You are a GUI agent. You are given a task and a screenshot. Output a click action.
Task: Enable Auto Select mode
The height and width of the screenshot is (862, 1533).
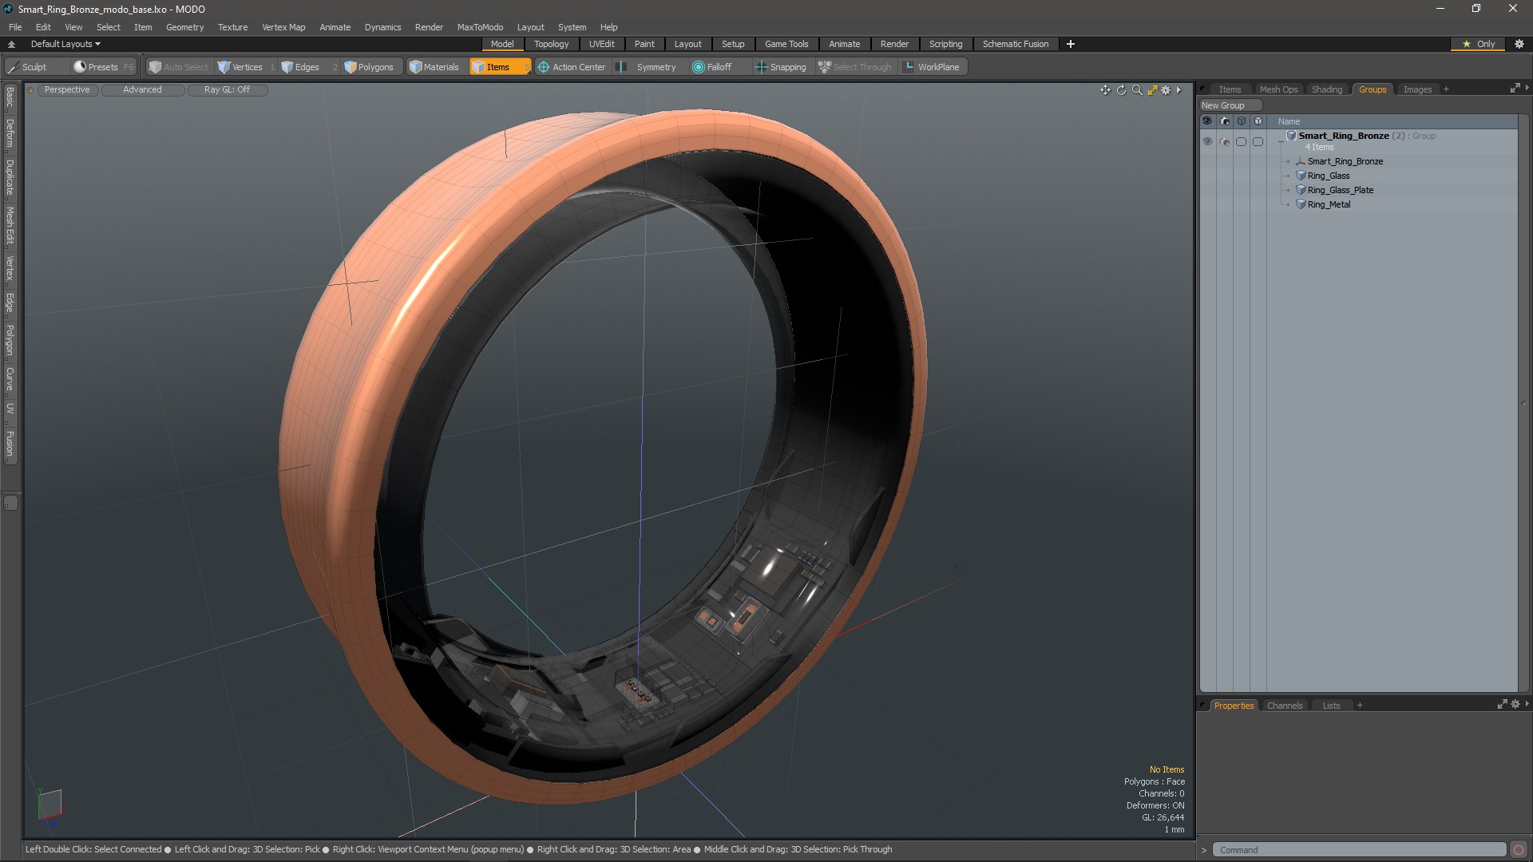coord(178,67)
